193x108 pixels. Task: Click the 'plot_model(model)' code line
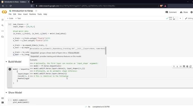(21, 102)
